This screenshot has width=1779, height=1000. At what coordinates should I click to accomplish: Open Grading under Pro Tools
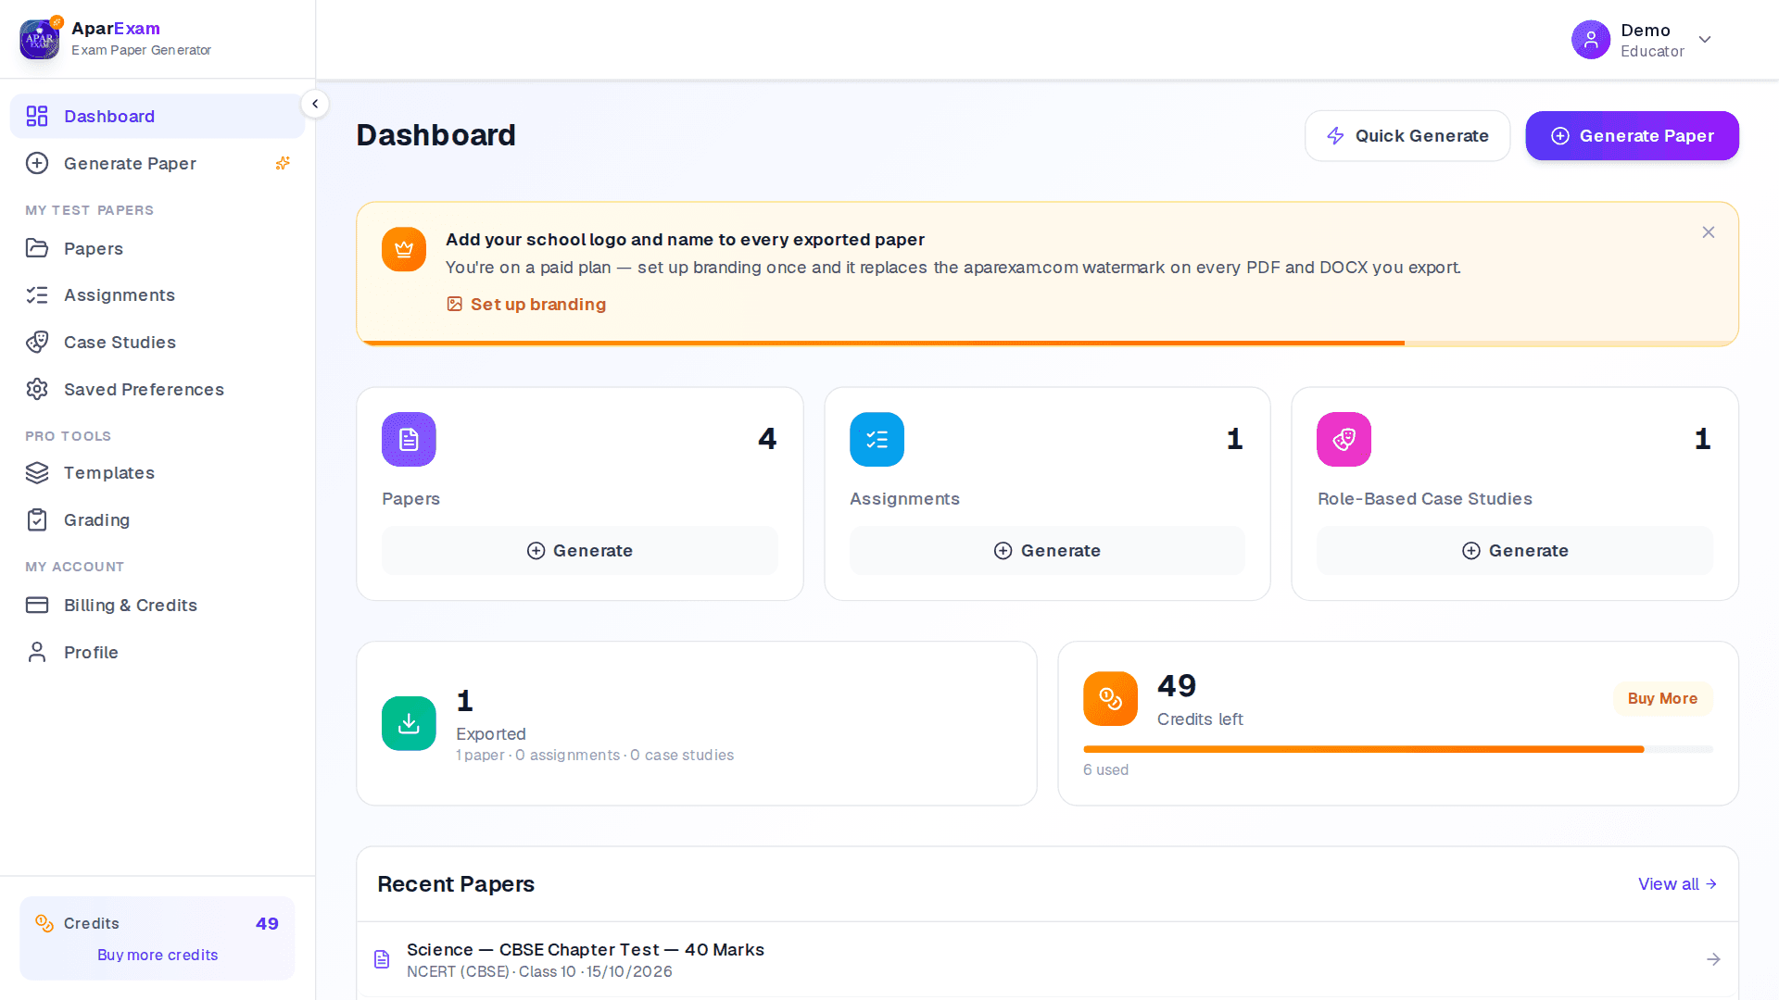pos(158,519)
